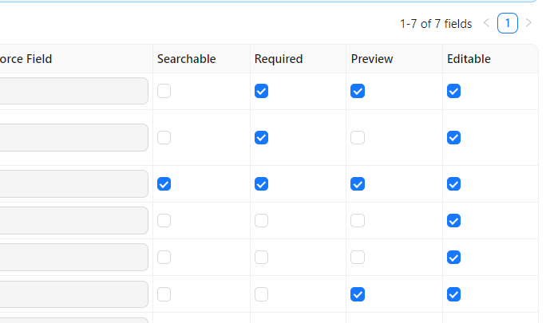Uncheck Searchable in the third row
550x323 pixels.
point(164,183)
